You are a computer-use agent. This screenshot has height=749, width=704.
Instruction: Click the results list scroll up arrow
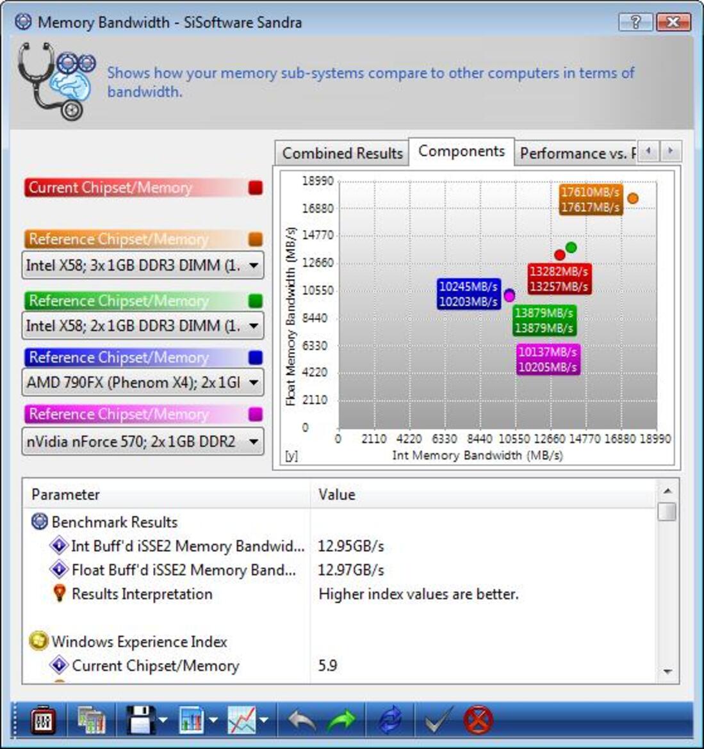pyautogui.click(x=667, y=490)
